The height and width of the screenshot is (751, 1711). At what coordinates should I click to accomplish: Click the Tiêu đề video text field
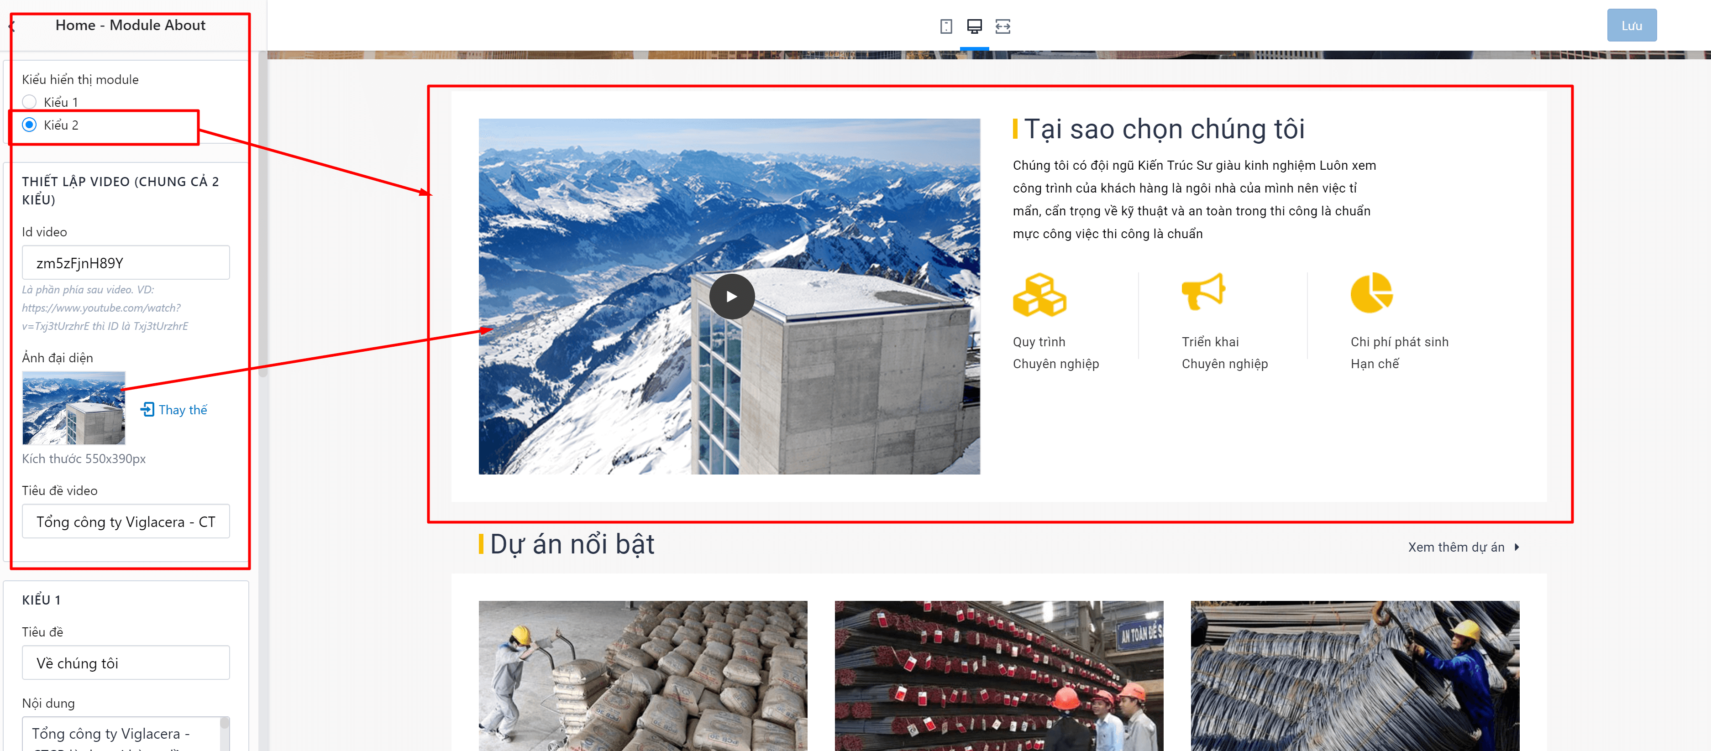coord(126,521)
